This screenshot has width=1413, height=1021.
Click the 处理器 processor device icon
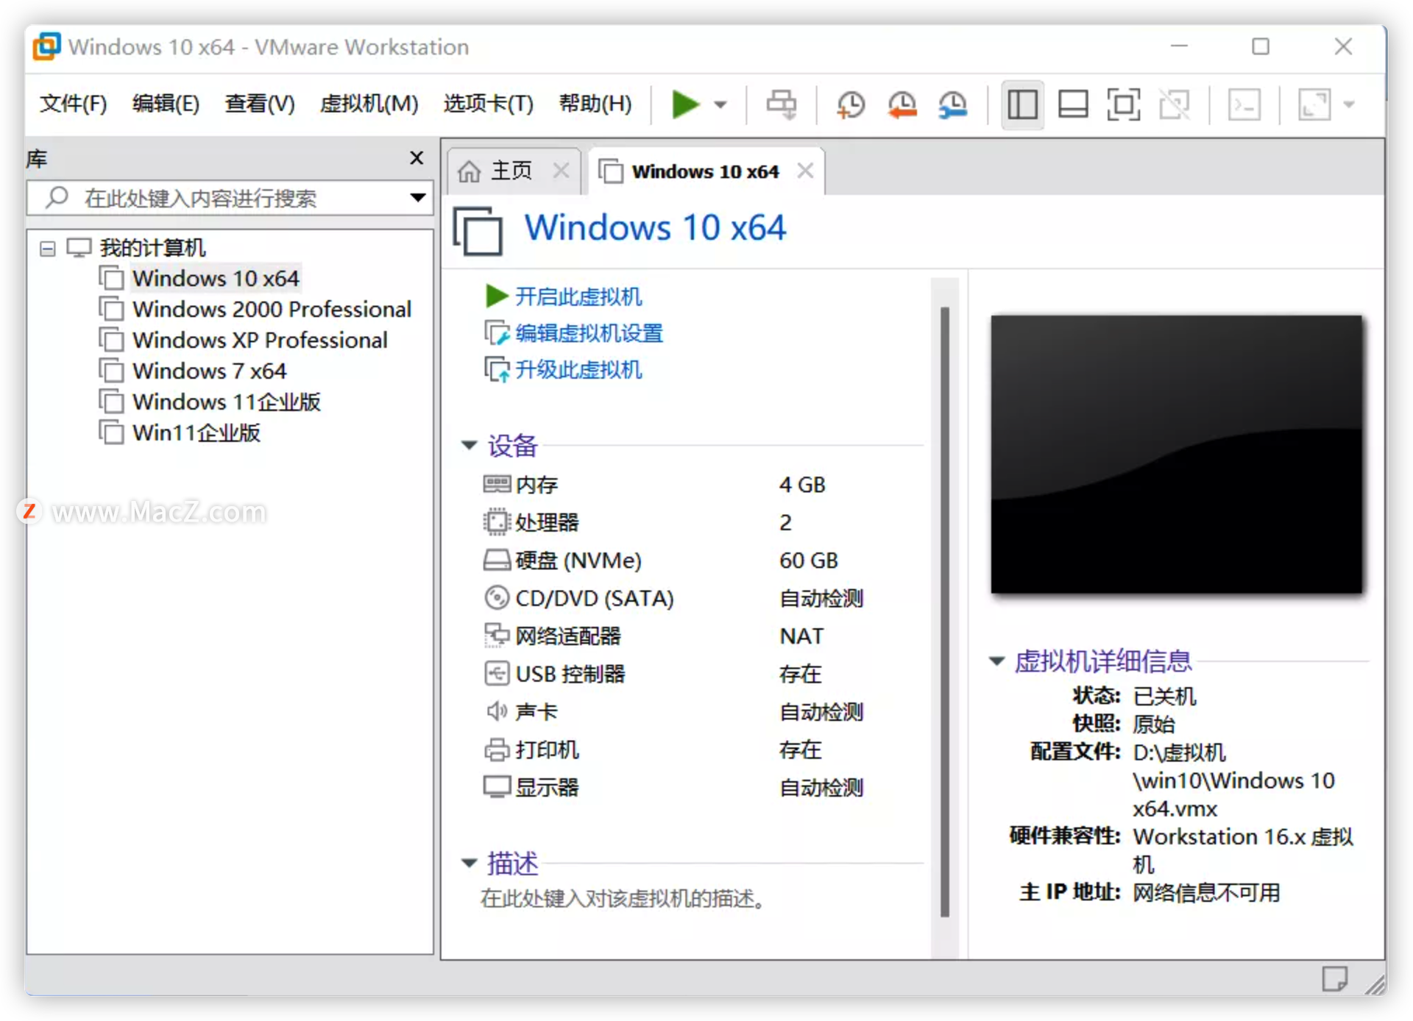click(x=497, y=522)
